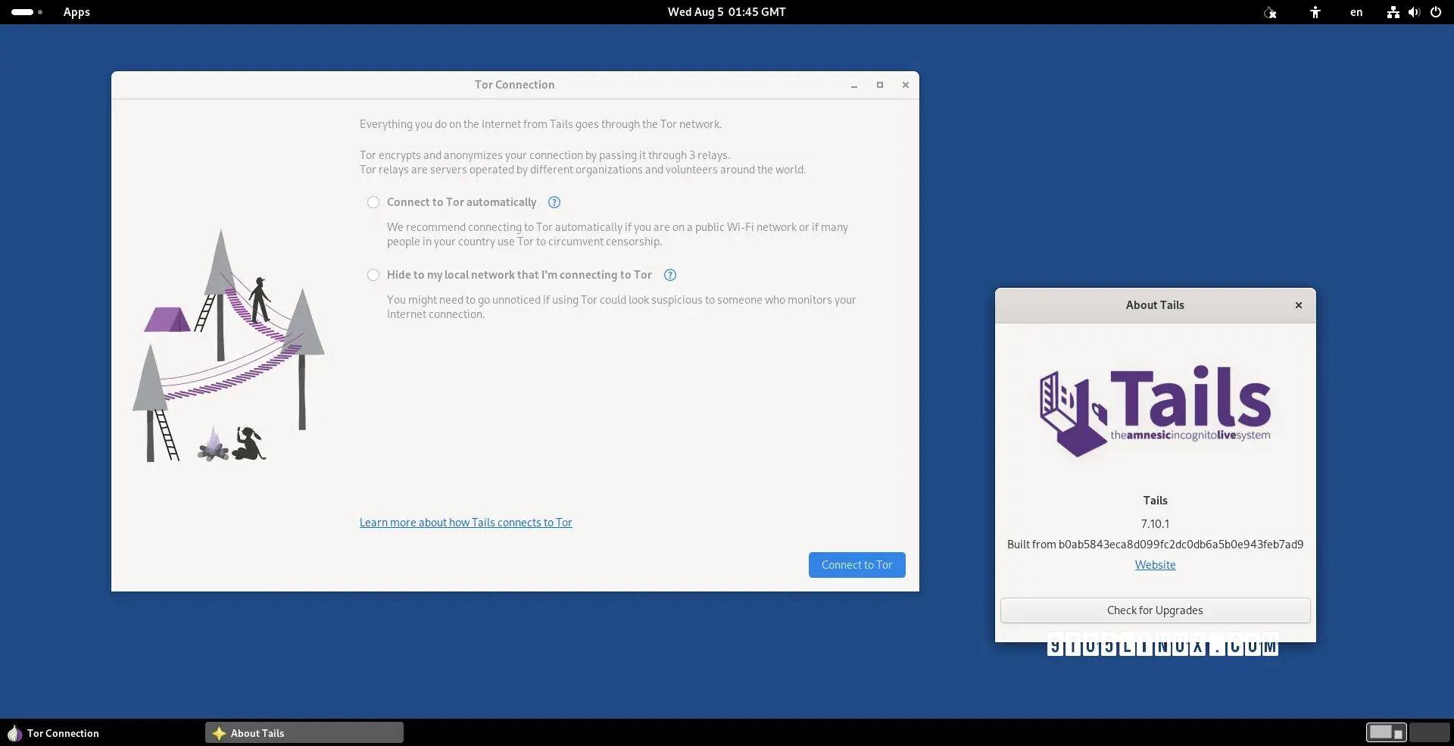Viewport: 1454px width, 746px height.
Task: Click the Connect to Tor button
Action: (x=857, y=565)
